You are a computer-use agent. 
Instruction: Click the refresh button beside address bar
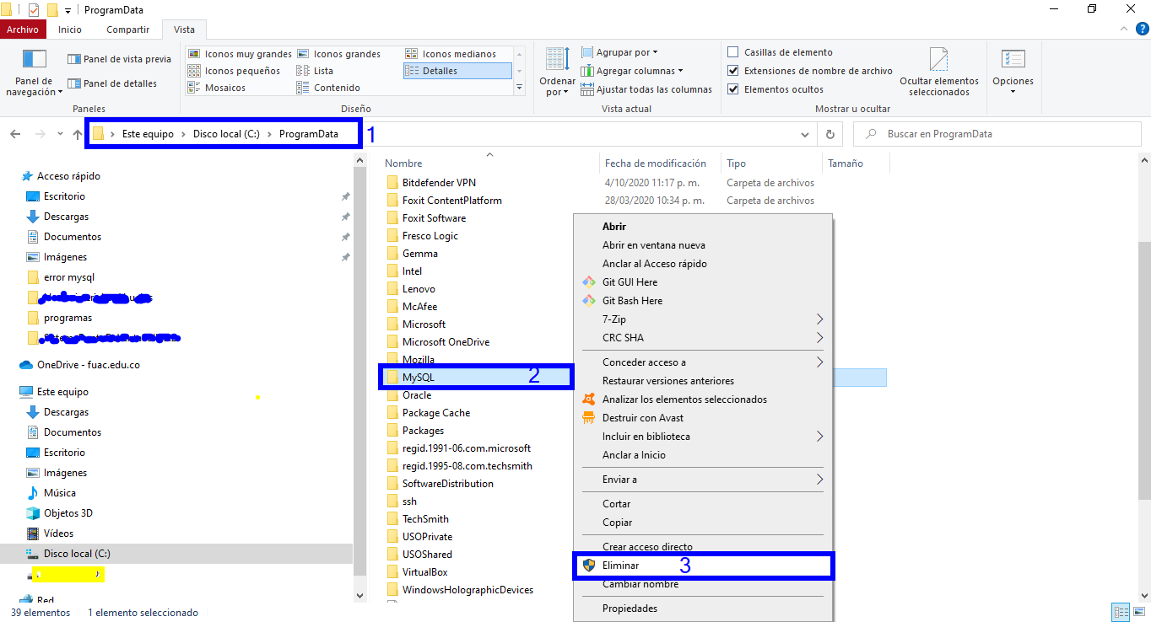[x=830, y=134]
